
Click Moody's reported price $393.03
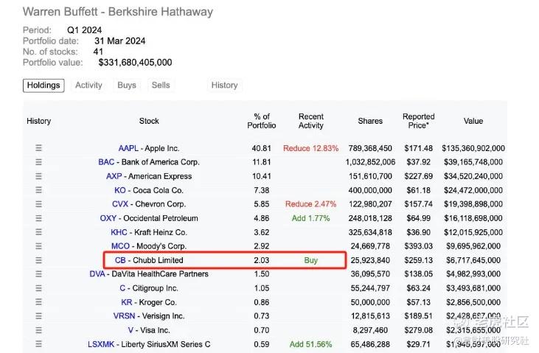tap(418, 246)
